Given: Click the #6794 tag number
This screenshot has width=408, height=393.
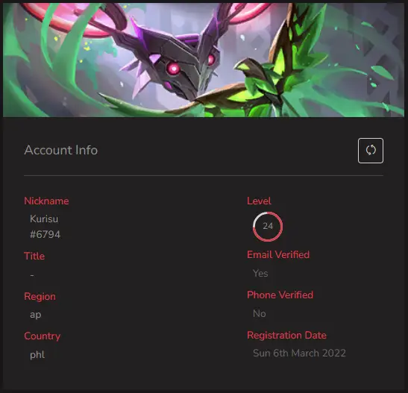Looking at the screenshot, I should click(x=45, y=234).
